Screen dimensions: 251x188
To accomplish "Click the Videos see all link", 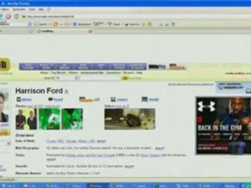I will click(122, 106).
